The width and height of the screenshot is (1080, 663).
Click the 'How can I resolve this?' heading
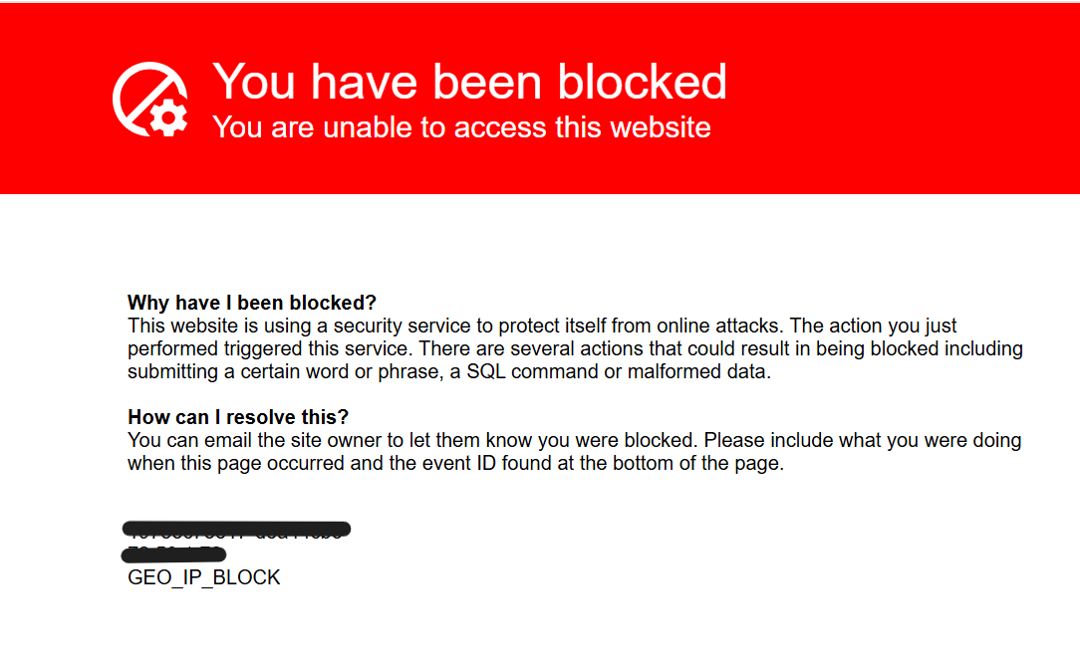click(x=238, y=416)
